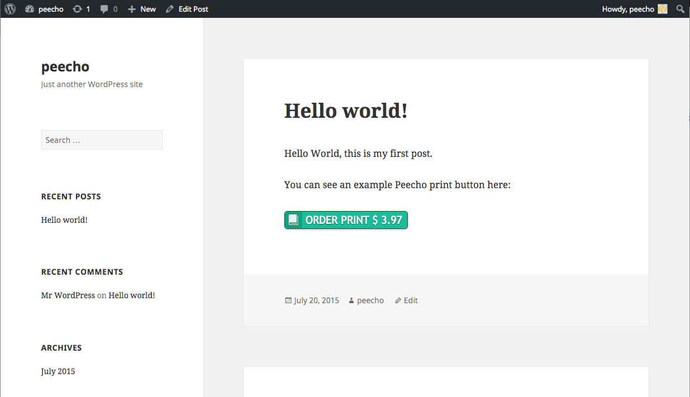Image resolution: width=690 pixels, height=397 pixels.
Task: Focus the Search sidebar field
Action: (x=102, y=140)
